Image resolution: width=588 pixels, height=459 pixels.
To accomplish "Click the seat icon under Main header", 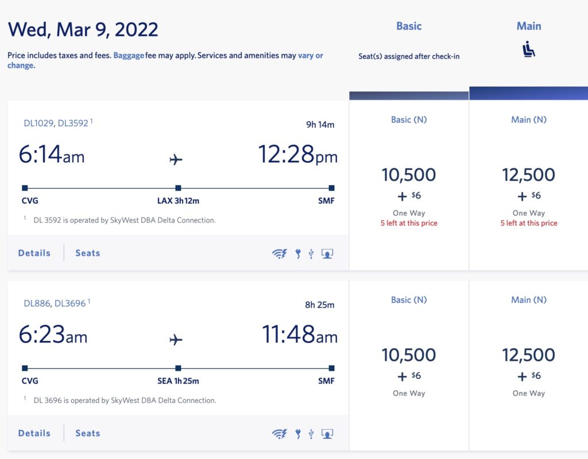I will pos(529,50).
